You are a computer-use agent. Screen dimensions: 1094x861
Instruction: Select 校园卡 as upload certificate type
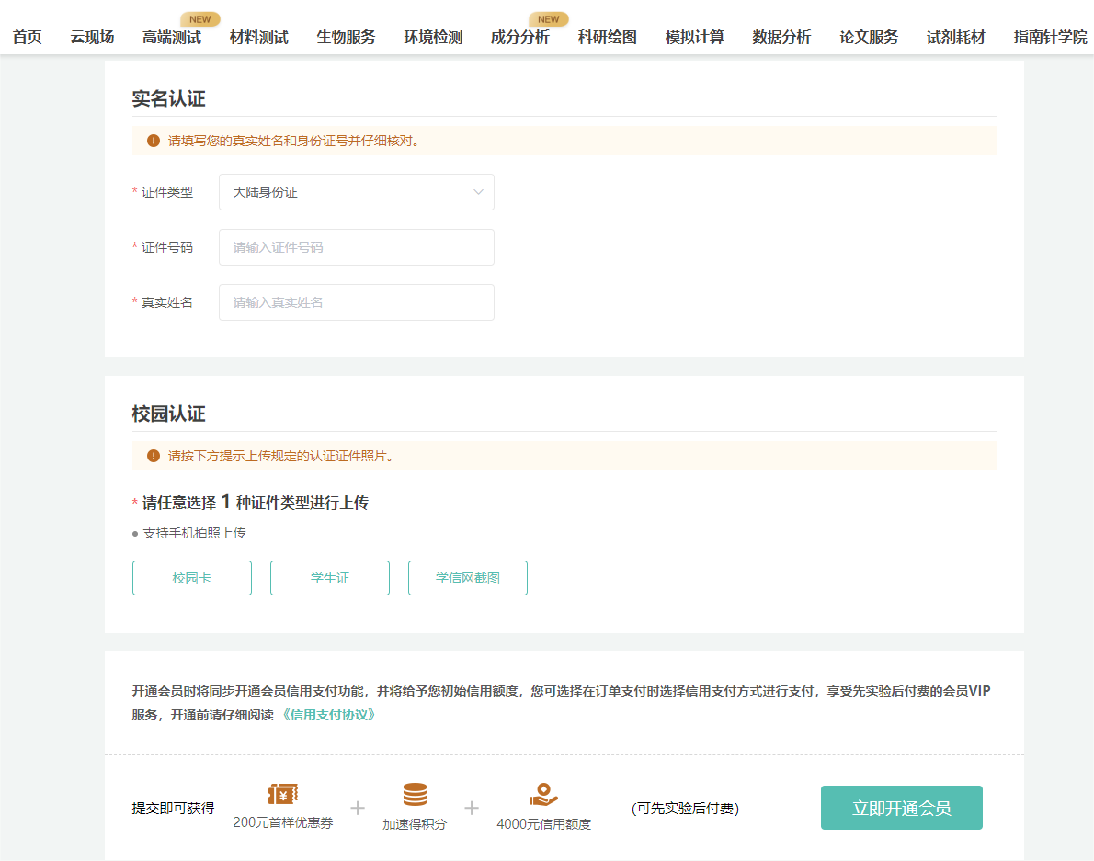[191, 577]
